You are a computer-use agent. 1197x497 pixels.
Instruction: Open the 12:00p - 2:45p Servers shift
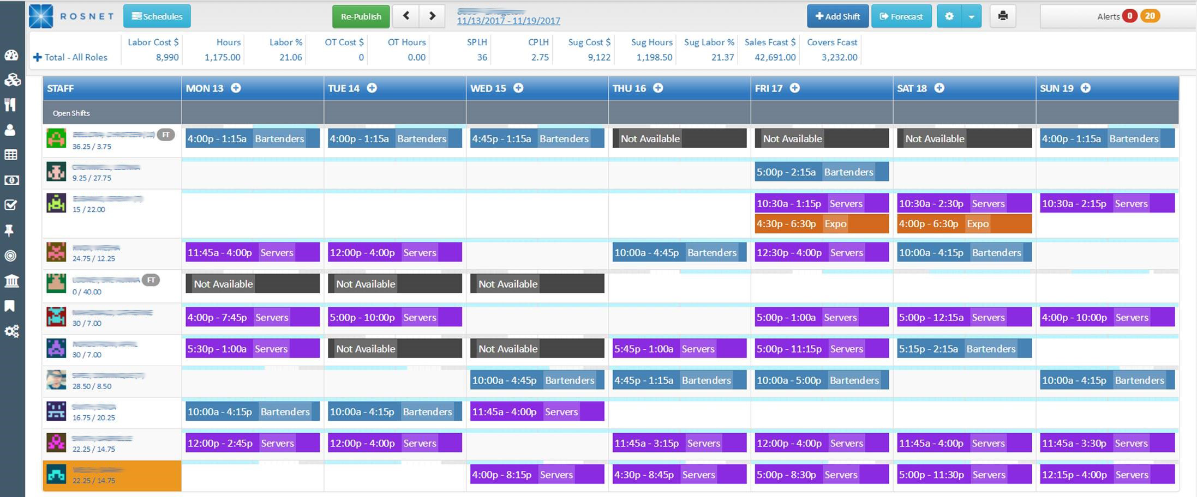point(253,443)
